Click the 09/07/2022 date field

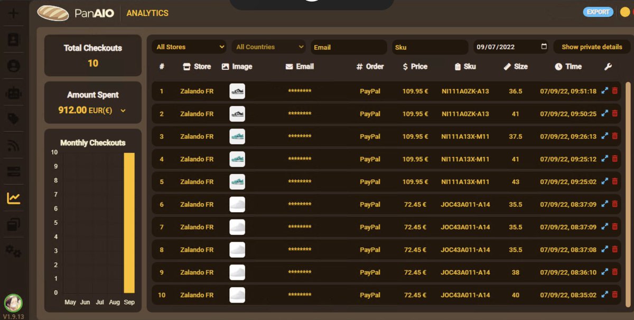click(511, 47)
